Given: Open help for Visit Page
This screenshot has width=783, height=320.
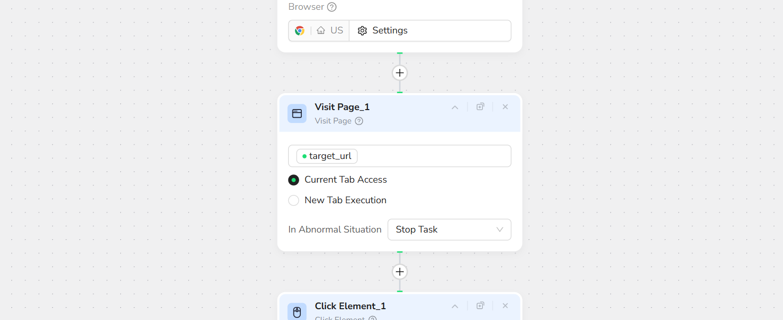Looking at the screenshot, I should 359,121.
